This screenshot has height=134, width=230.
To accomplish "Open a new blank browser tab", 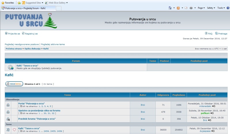I will tap(59, 9).
